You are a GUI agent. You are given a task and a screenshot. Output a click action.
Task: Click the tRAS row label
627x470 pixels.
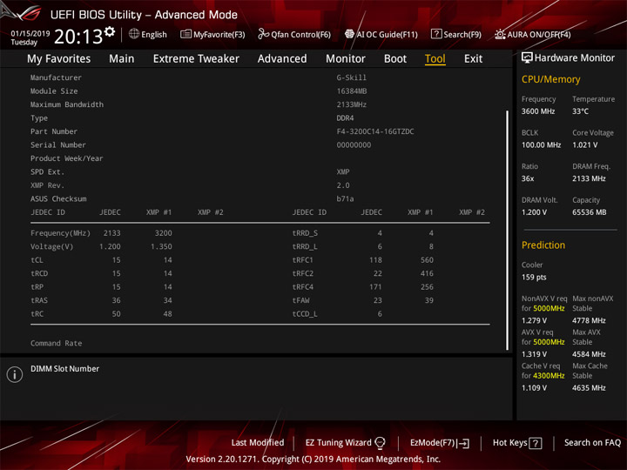click(x=39, y=300)
